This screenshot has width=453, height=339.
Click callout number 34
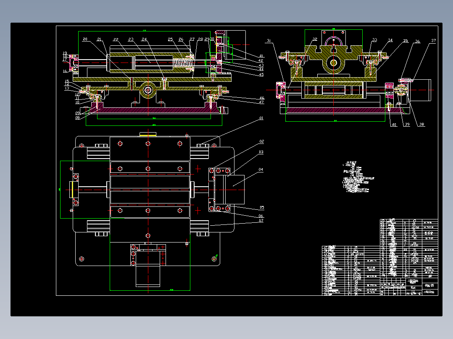tap(390, 40)
